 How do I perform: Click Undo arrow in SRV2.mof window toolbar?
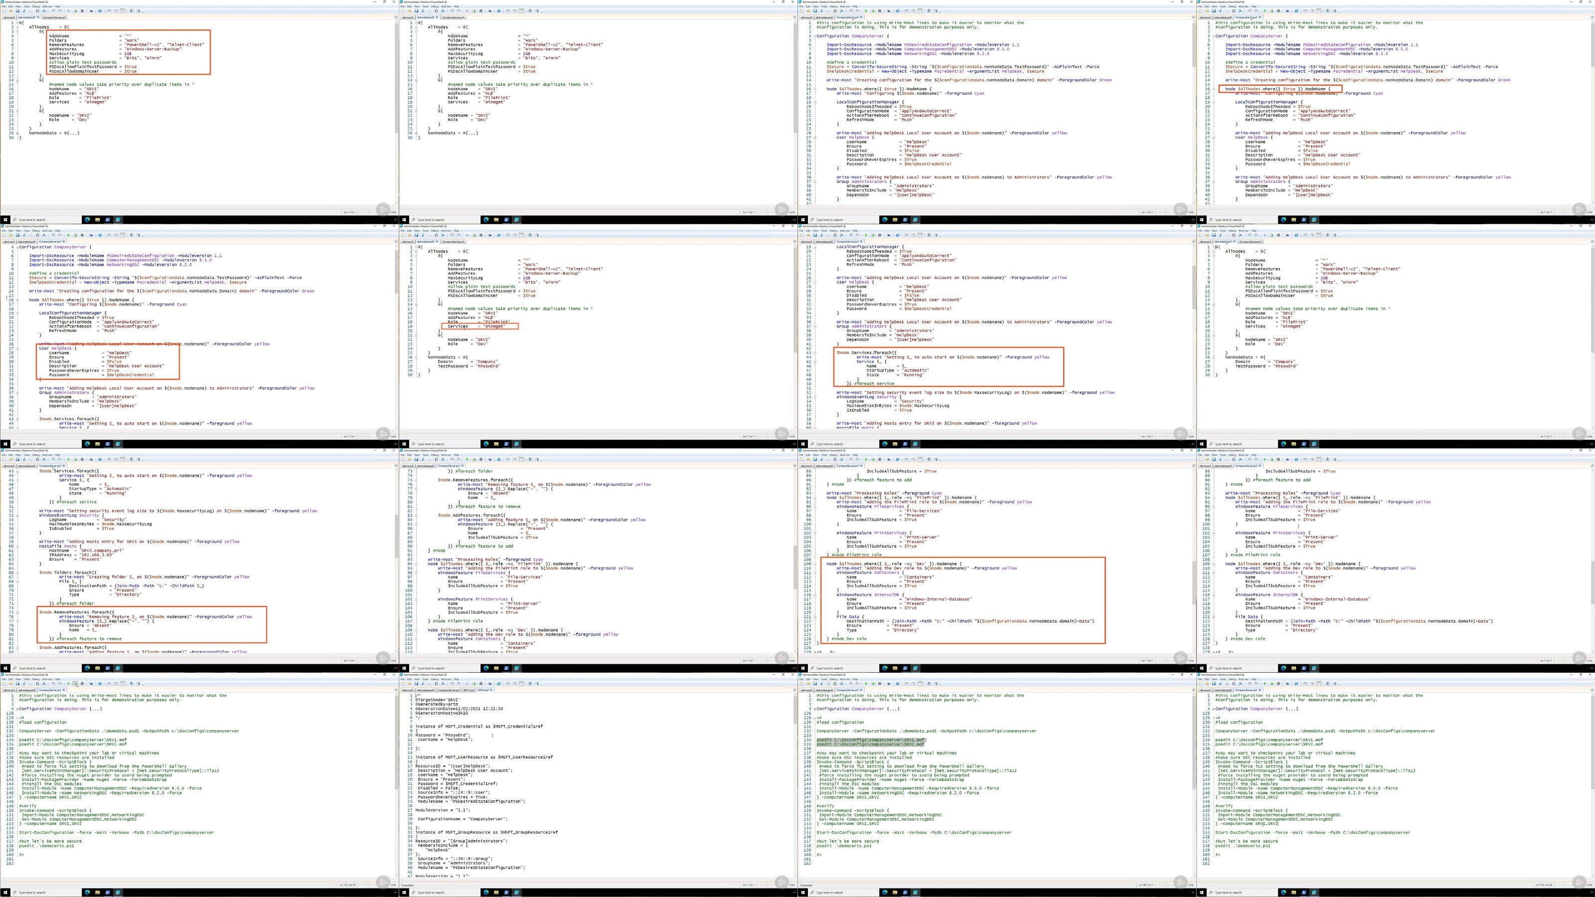[x=452, y=683]
